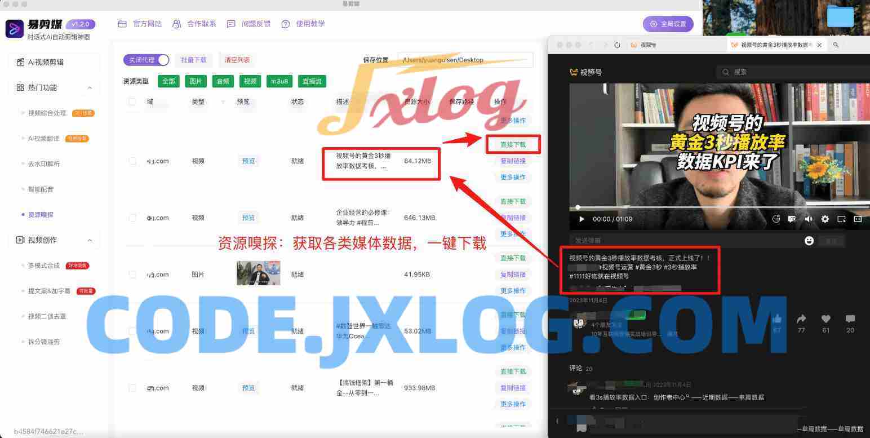Image resolution: width=870 pixels, height=438 pixels.
Task: Check the row checkbox for the 84.12MB video
Action: tap(132, 161)
